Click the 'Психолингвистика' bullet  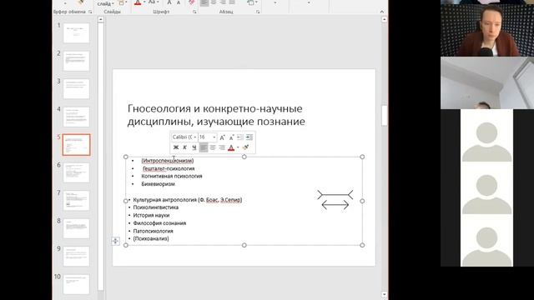pyautogui.click(x=156, y=207)
